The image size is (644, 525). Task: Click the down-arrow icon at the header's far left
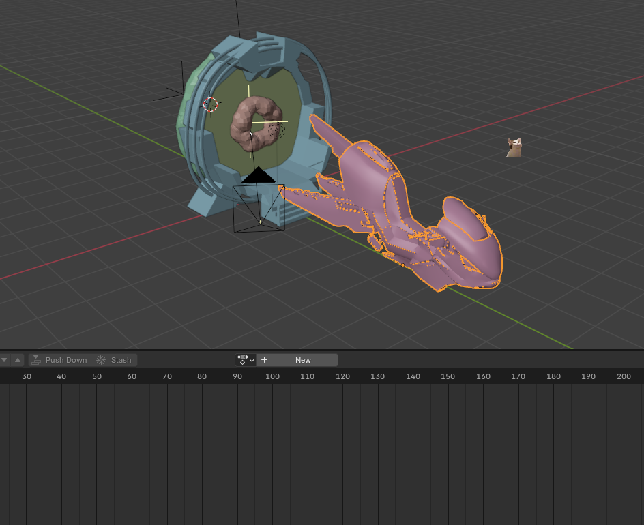(5, 360)
